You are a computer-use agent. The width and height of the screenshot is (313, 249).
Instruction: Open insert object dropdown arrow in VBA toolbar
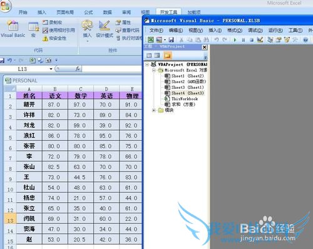point(165,39)
